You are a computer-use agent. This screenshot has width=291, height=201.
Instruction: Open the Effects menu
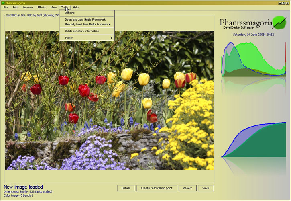(42, 8)
